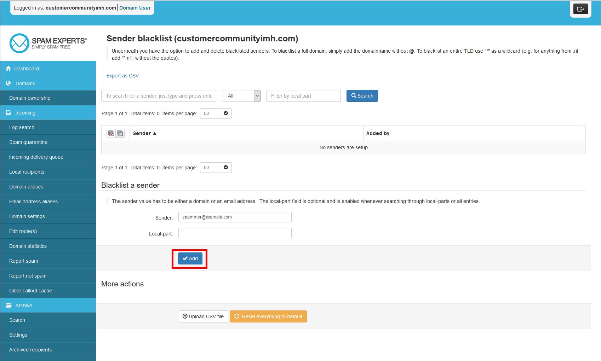Click the Export as CSV link
601x361 pixels.
(x=122, y=76)
